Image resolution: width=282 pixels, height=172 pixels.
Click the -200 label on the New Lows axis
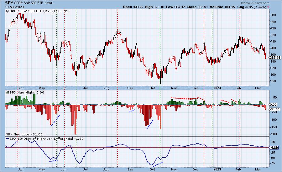(x=274, y=134)
